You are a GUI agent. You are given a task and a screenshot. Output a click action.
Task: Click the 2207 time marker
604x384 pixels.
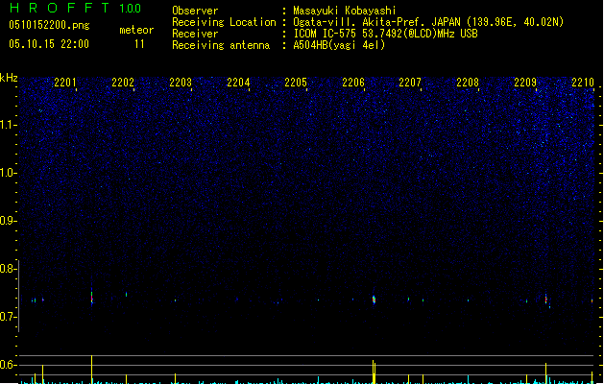click(410, 83)
